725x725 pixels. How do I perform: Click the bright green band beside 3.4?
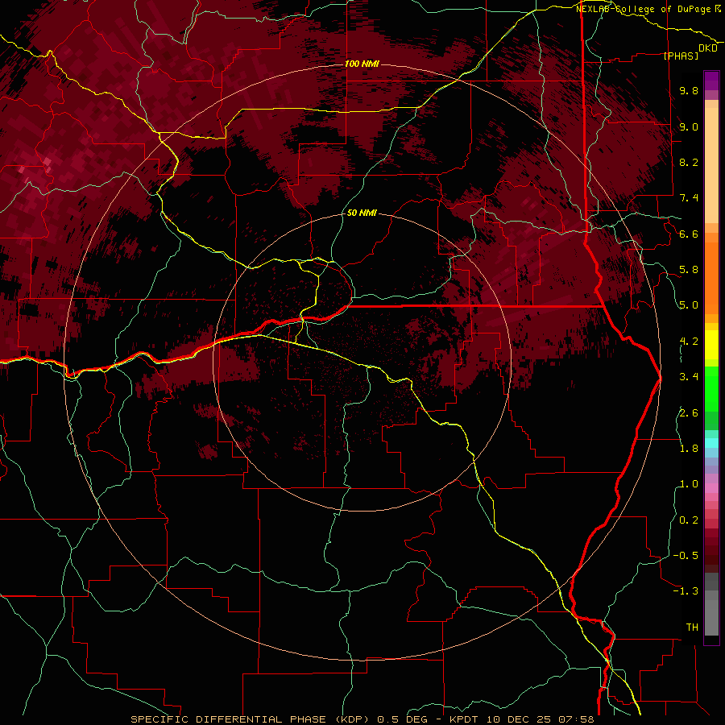tap(711, 388)
